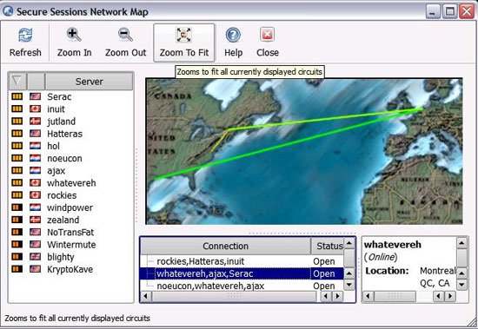Click the US flag next to Wintermute

tap(35, 244)
